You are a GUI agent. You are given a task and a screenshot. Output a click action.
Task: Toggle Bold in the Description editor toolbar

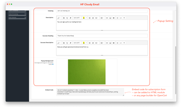[64, 18]
